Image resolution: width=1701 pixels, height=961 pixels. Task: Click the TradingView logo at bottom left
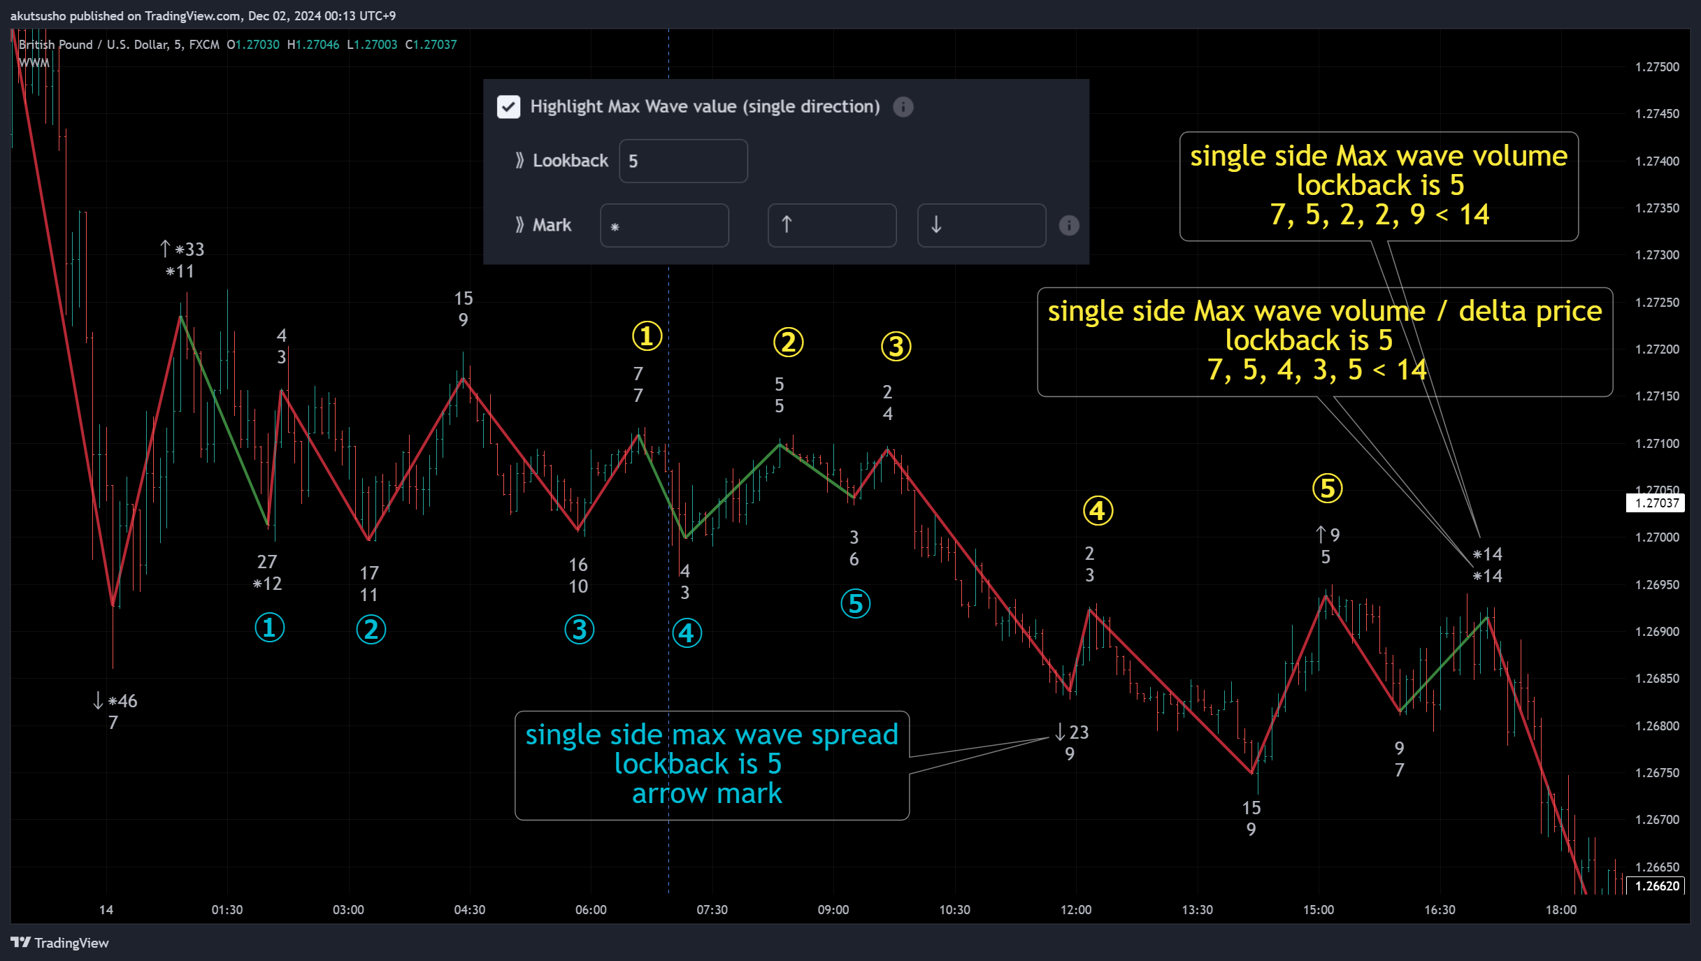click(x=60, y=943)
